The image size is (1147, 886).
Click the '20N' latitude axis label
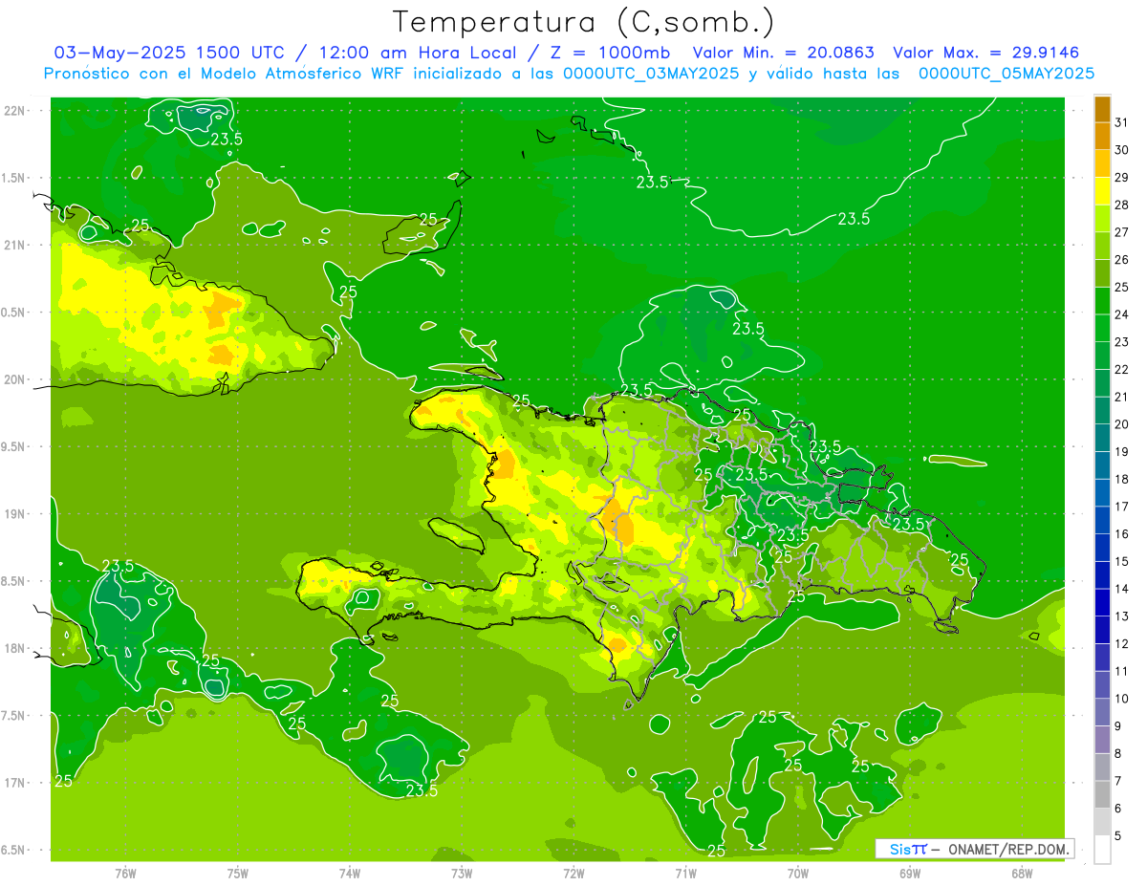click(15, 379)
